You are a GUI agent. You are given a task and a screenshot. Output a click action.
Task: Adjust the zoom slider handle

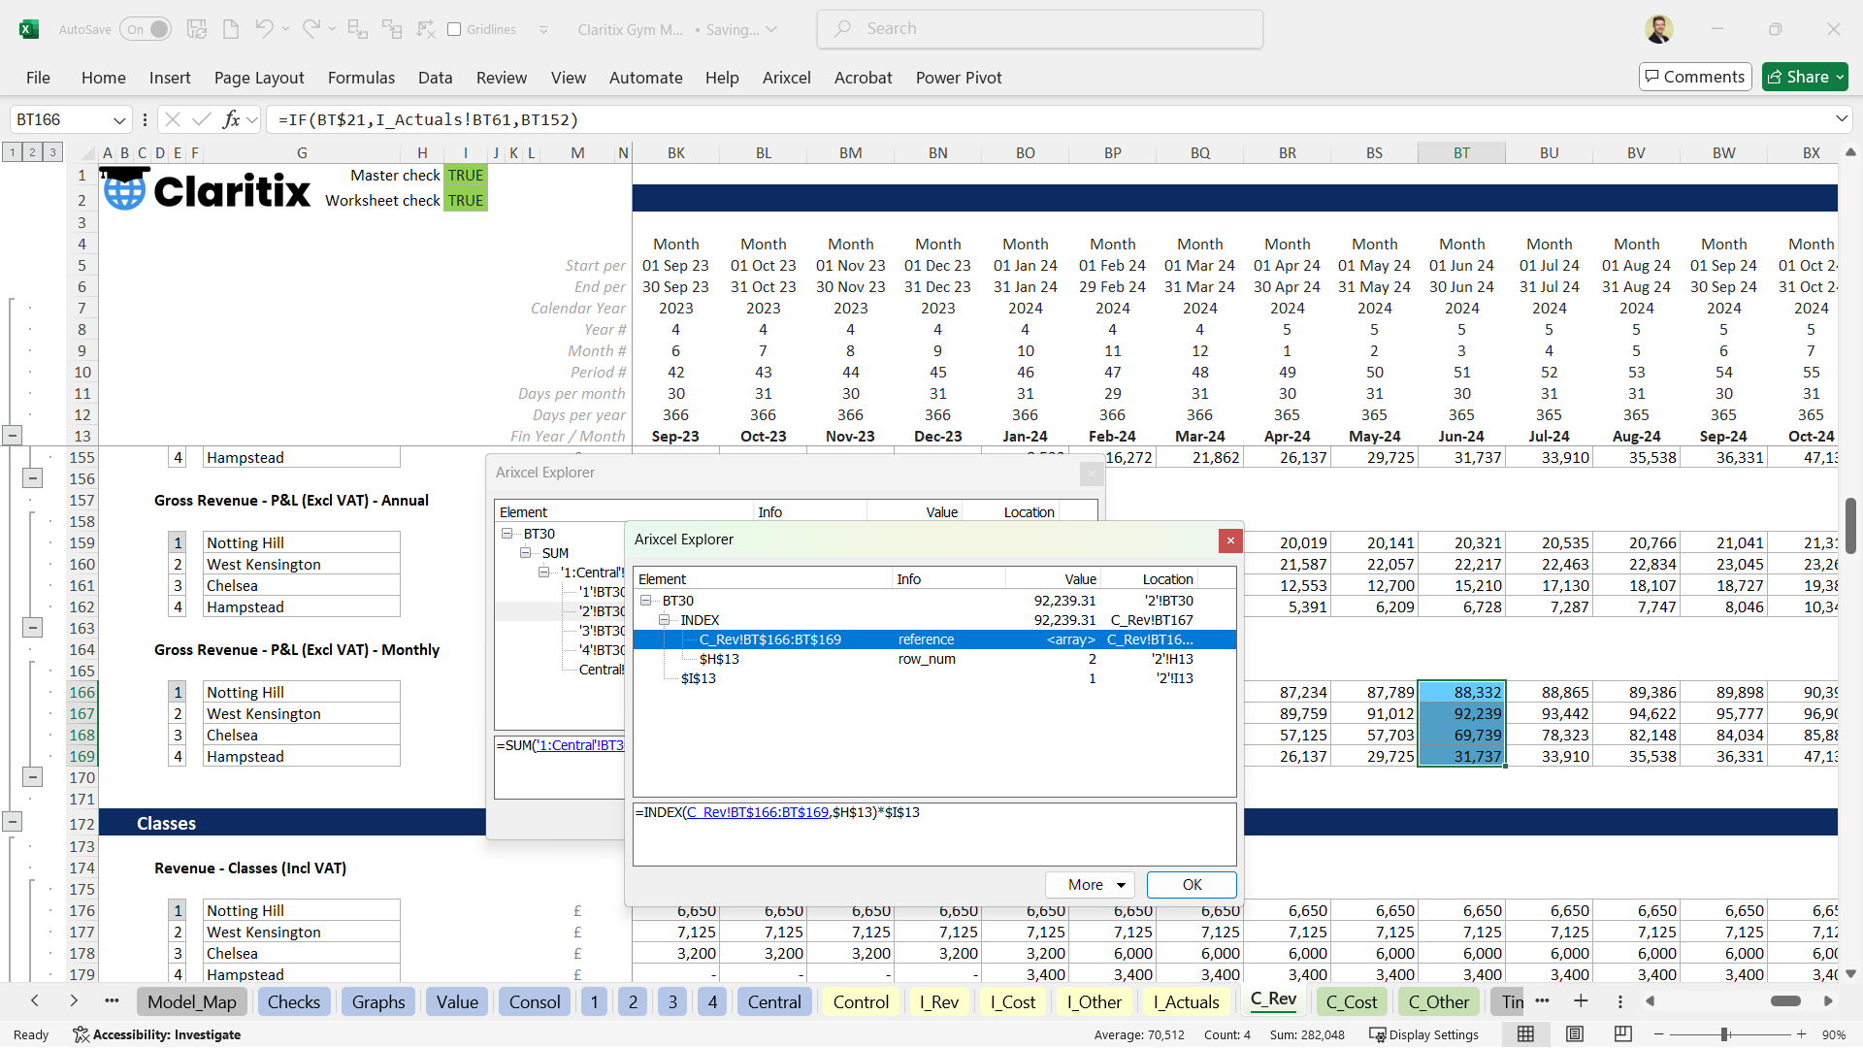(1724, 1034)
